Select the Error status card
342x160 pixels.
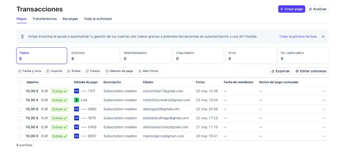click(251, 56)
